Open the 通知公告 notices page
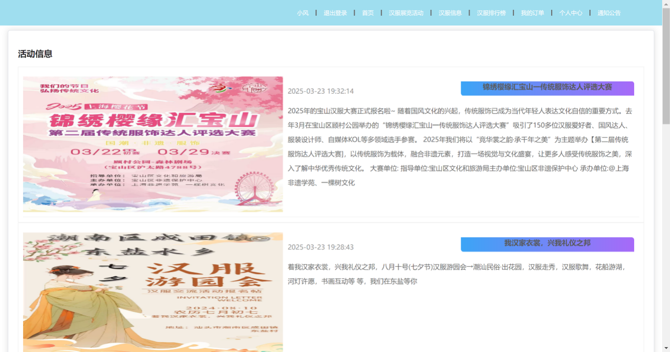670x352 pixels. (609, 13)
